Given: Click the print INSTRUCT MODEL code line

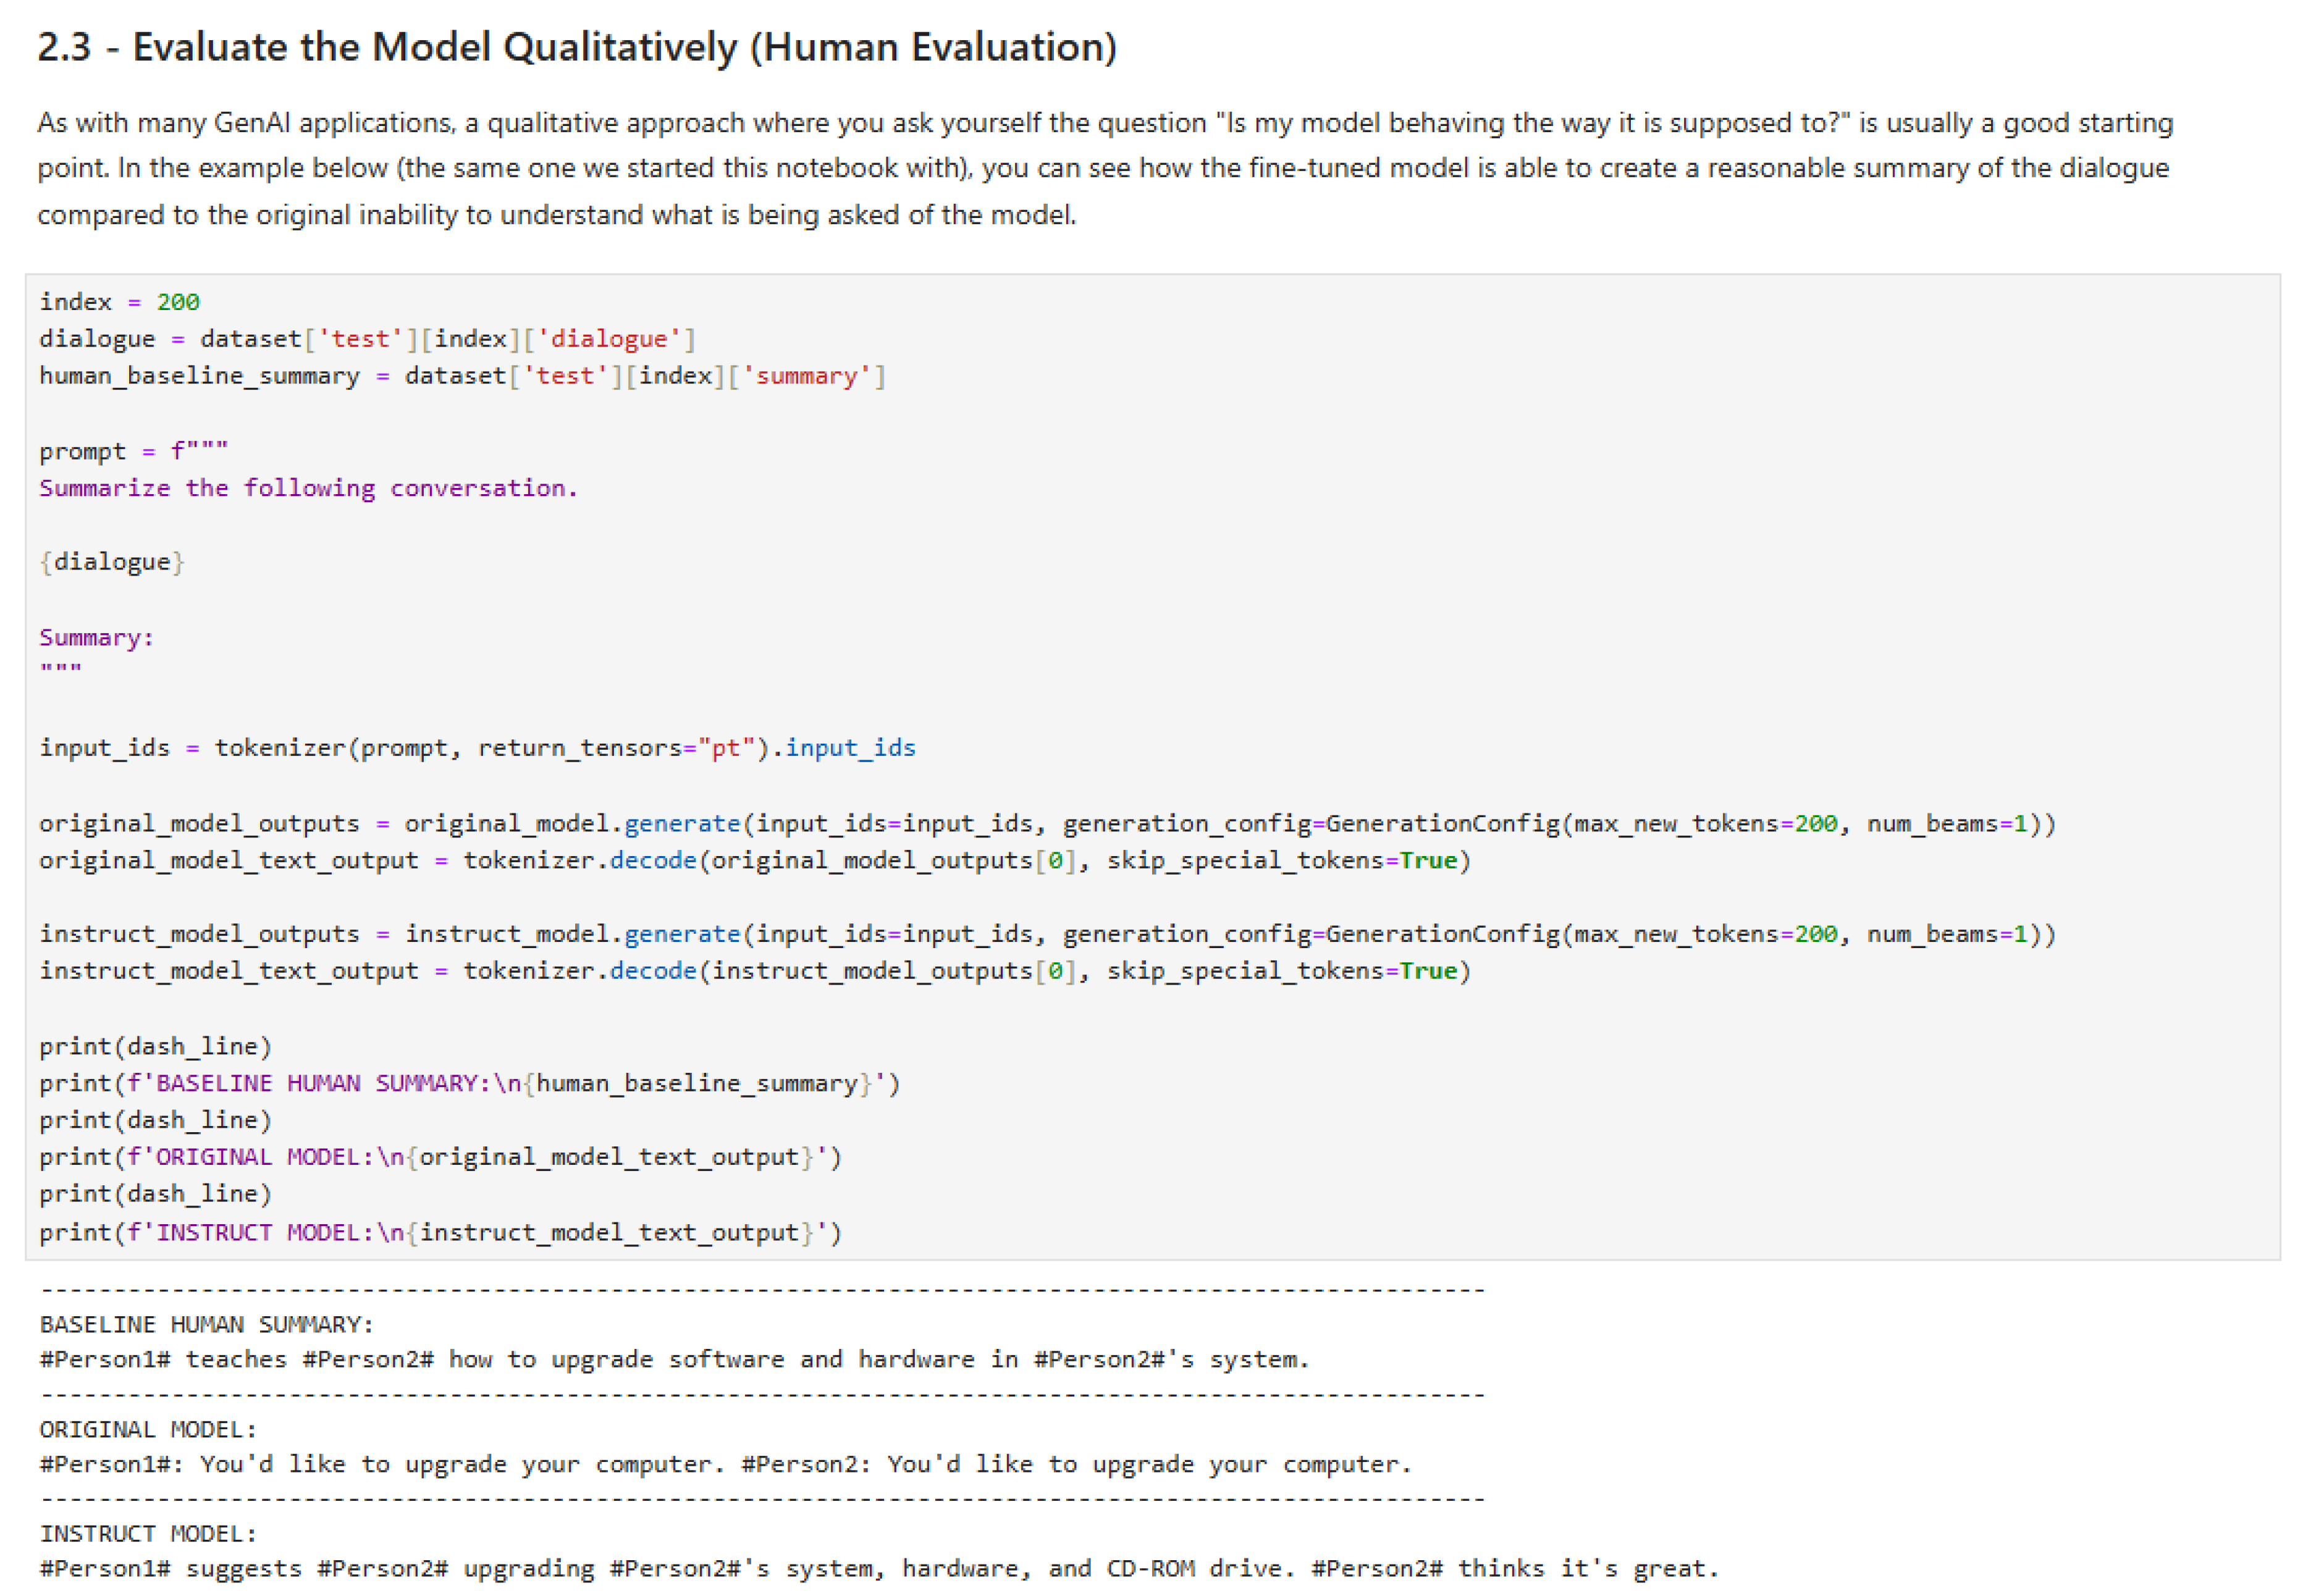Looking at the screenshot, I should [440, 1232].
